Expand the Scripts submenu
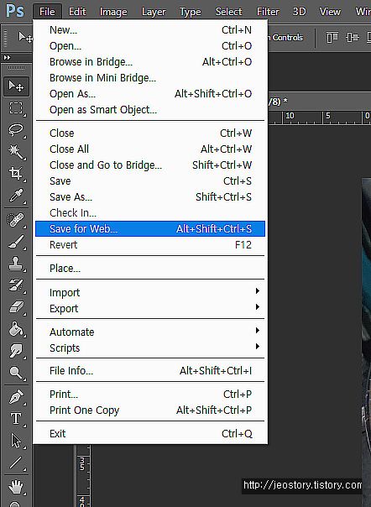371x507 pixels. point(150,348)
